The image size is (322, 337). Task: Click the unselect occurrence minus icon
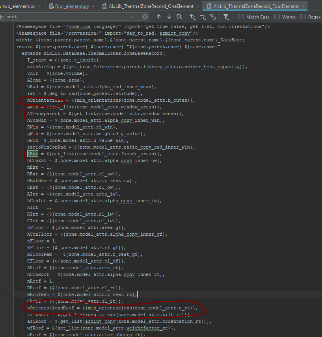[202, 17]
